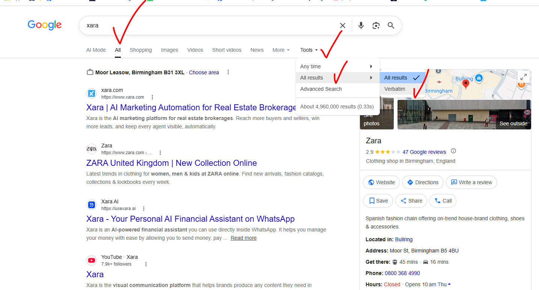Open the three-dot menu for YouTube Xara result
Screen dimensions: 539x290
(x=146, y=264)
